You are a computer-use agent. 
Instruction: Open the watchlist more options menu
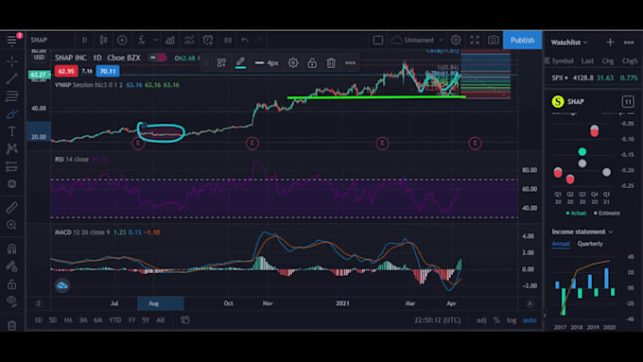point(629,42)
